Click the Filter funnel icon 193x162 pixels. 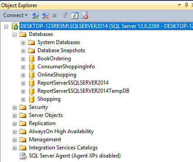click(65, 15)
